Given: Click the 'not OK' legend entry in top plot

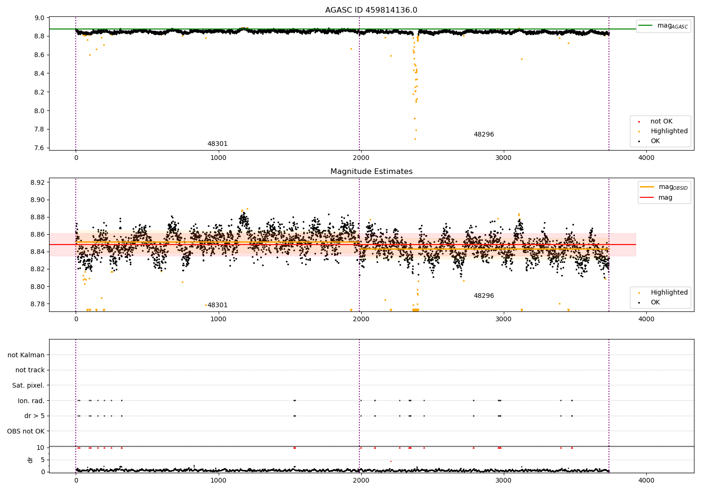Looking at the screenshot, I should click(x=656, y=122).
